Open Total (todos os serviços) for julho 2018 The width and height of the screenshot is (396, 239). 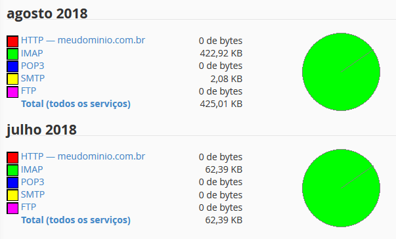(x=76, y=220)
